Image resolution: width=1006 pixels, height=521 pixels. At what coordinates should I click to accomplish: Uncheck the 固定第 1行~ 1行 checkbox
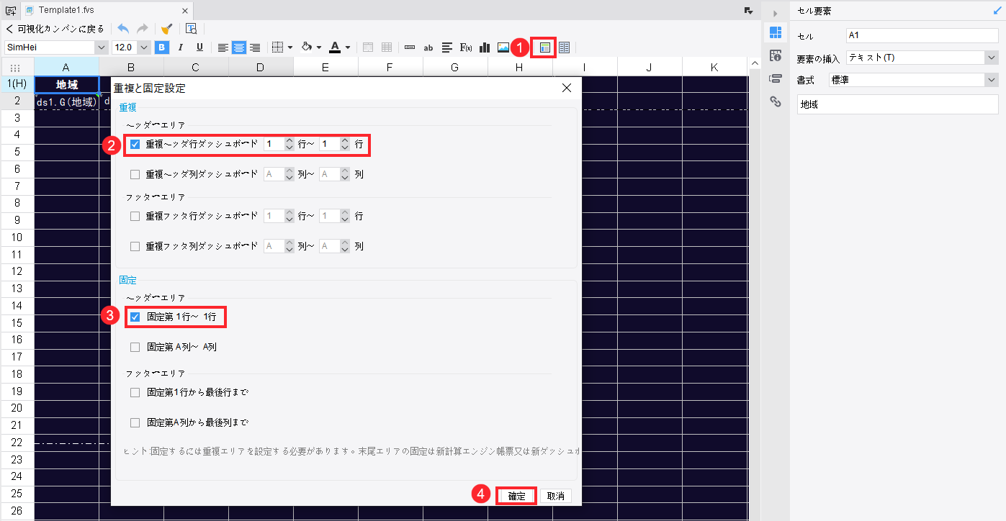[135, 317]
